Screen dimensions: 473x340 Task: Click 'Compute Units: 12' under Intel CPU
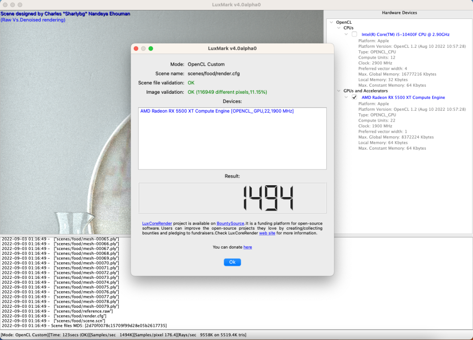(377, 57)
